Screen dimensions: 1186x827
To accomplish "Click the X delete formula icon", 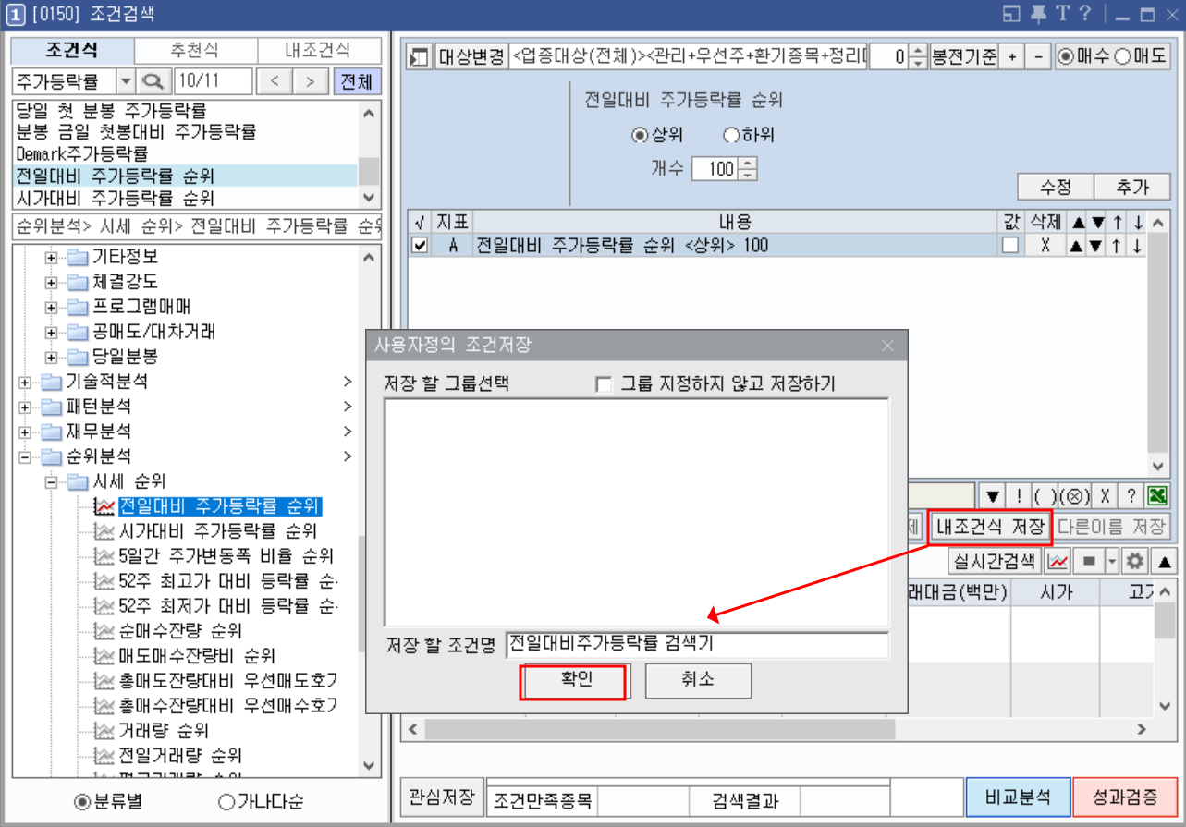I will point(1106,495).
